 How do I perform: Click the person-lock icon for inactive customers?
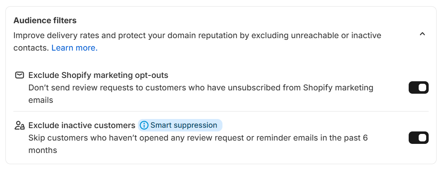[x=19, y=125]
